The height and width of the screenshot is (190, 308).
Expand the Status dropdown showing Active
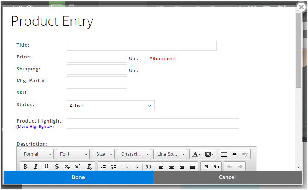tap(111, 105)
